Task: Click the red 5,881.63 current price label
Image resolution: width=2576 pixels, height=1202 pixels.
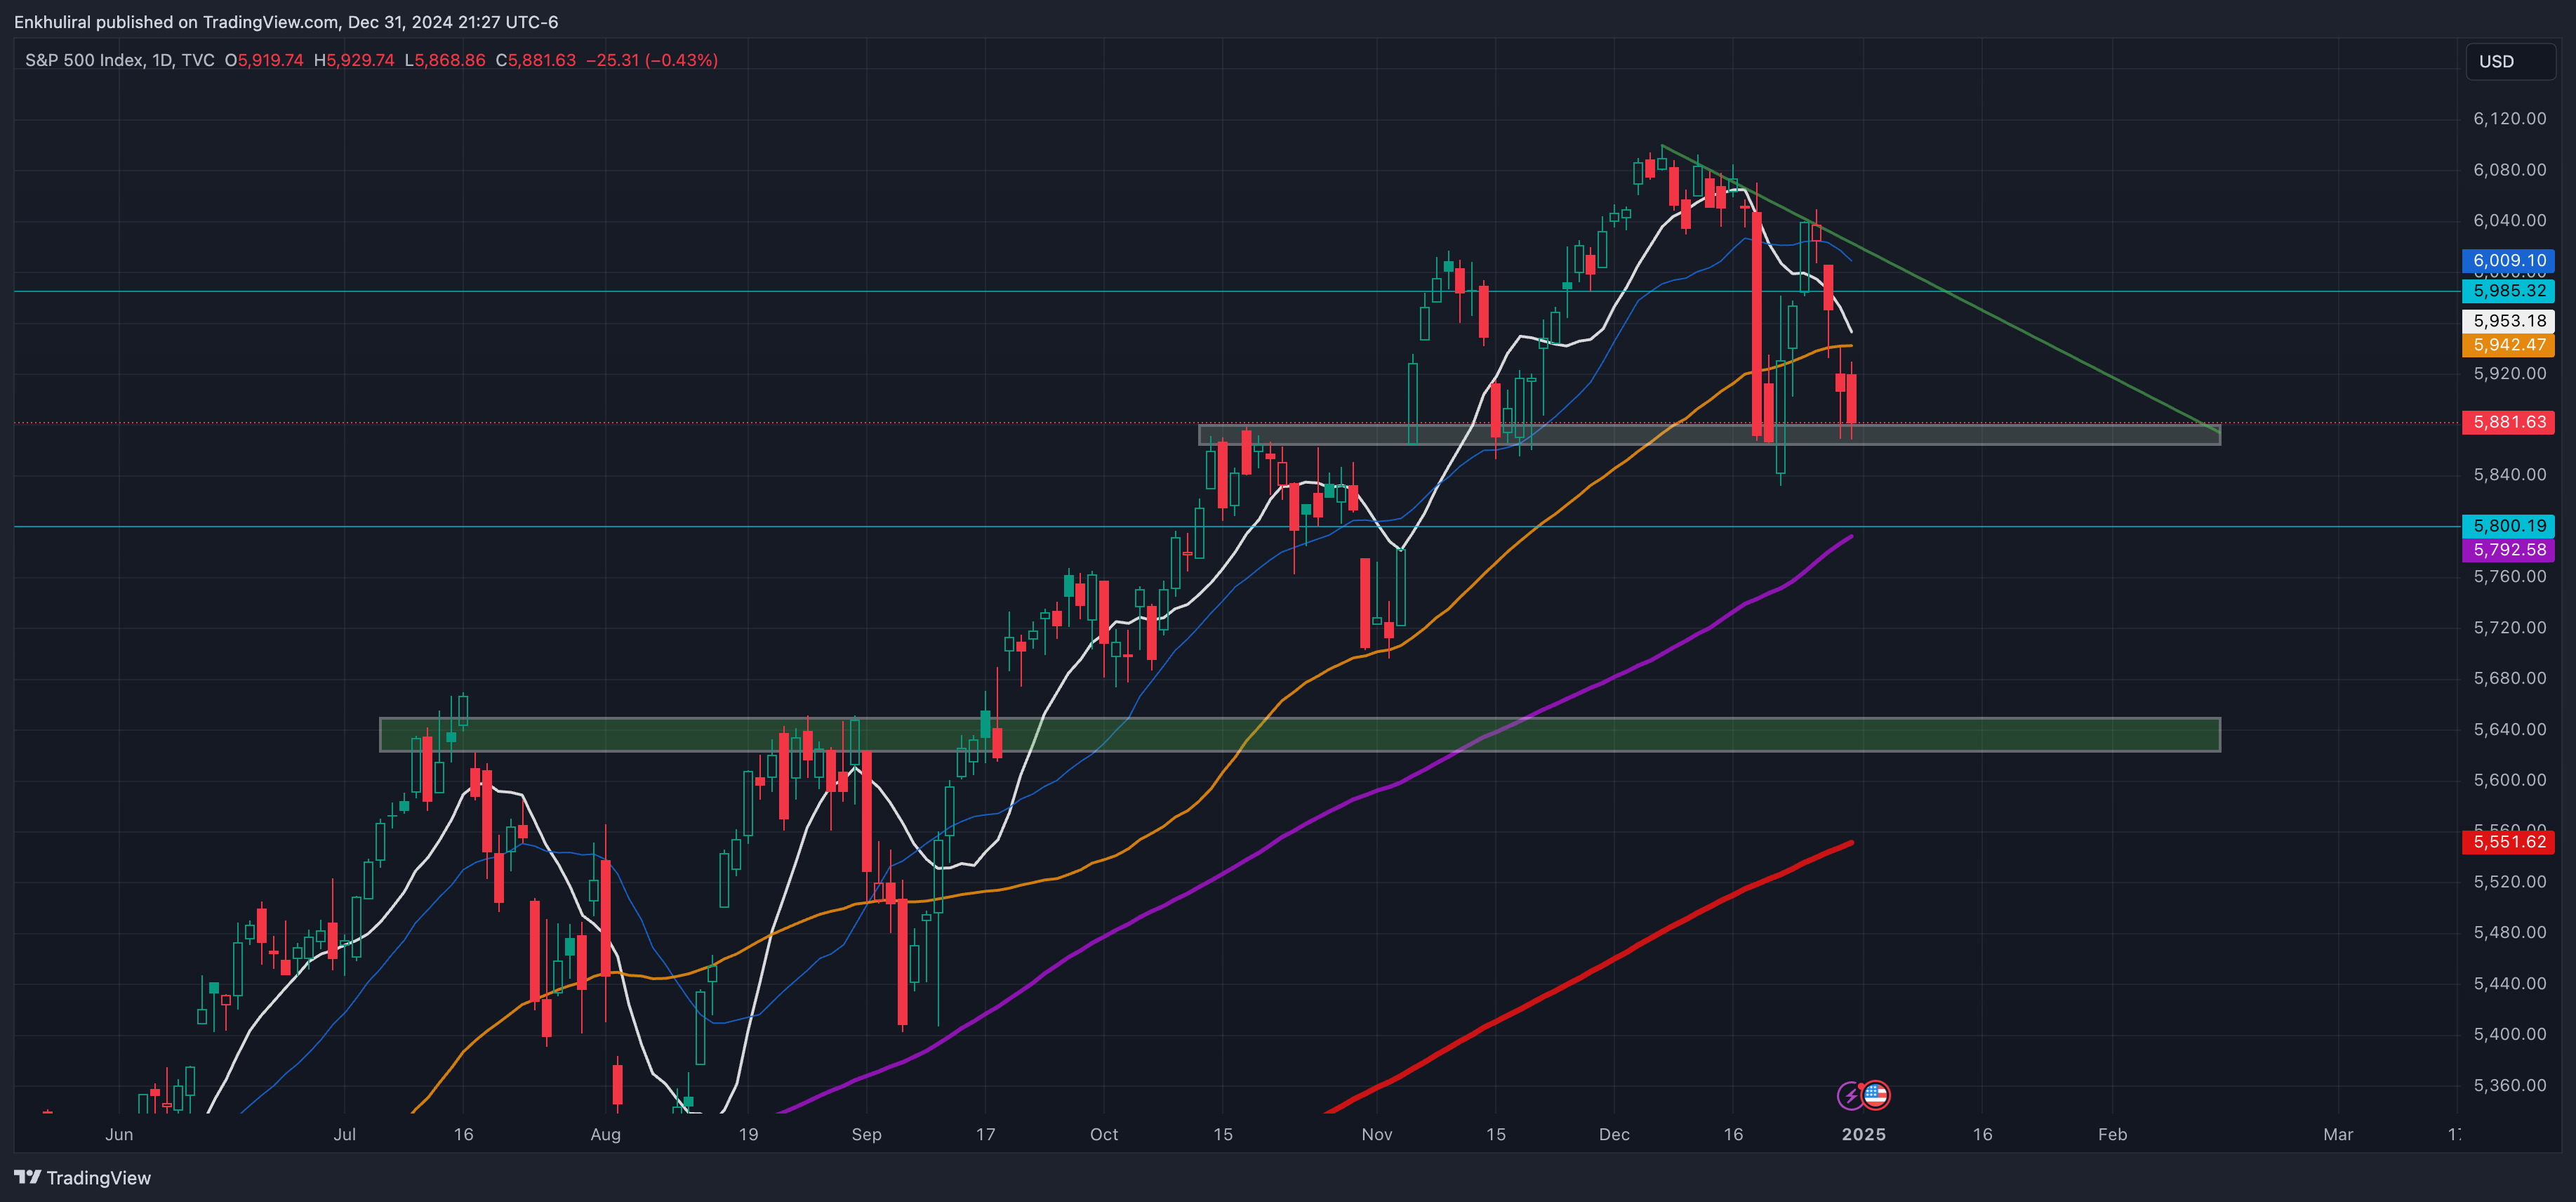Action: pyautogui.click(x=2508, y=422)
